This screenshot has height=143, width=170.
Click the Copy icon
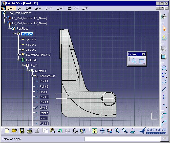pos(45,131)
